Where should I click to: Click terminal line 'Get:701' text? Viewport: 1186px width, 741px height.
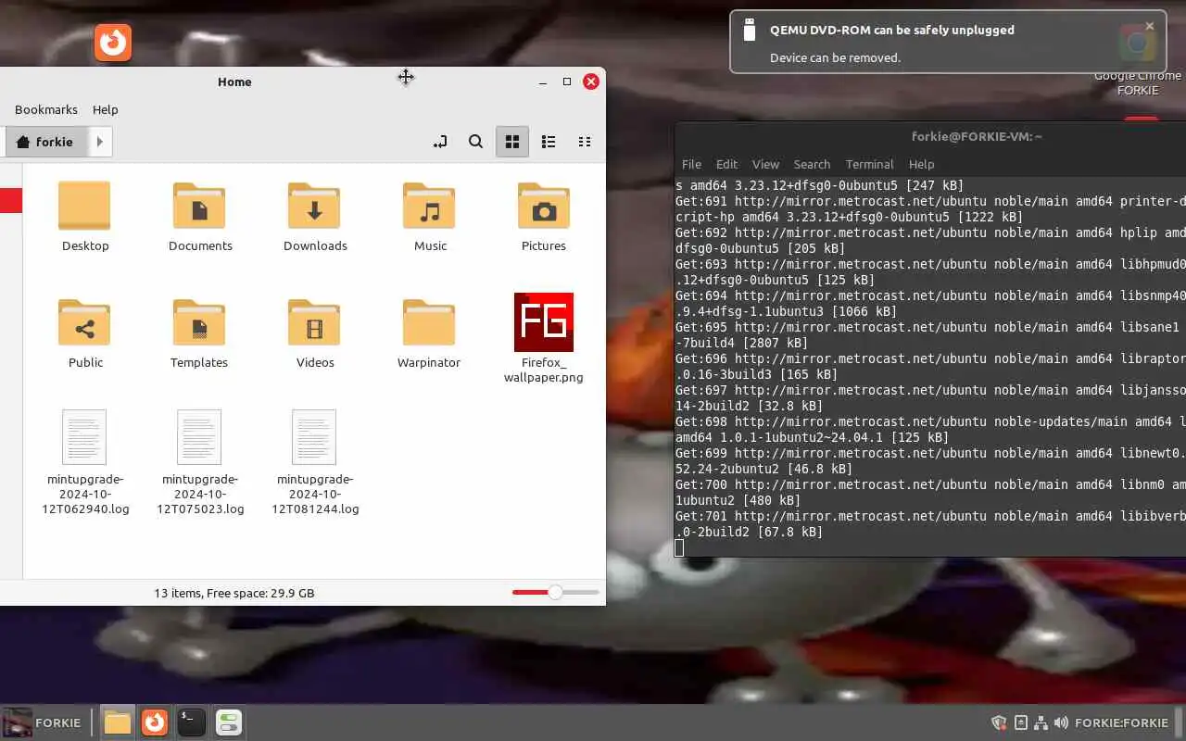point(930,516)
